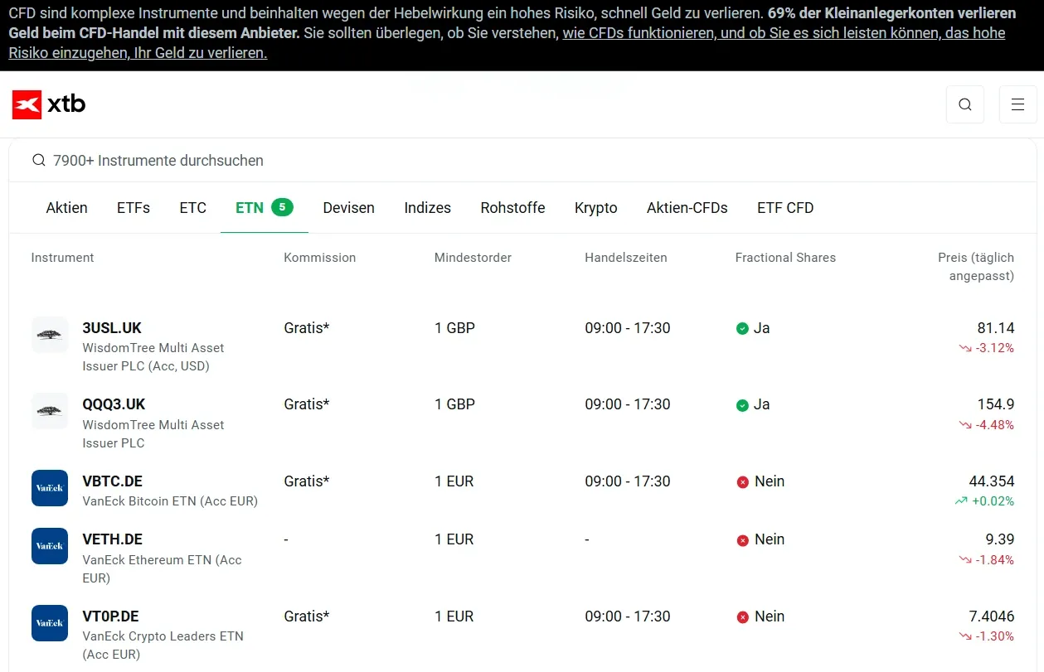The width and height of the screenshot is (1044, 672).
Task: Click 'Gratis*' commission in 3USL.UK row
Action: (x=306, y=328)
